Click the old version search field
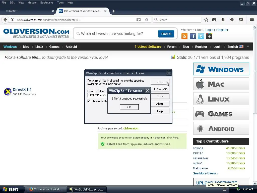This screenshot has height=193, width=257. pyautogui.click(x=116, y=34)
